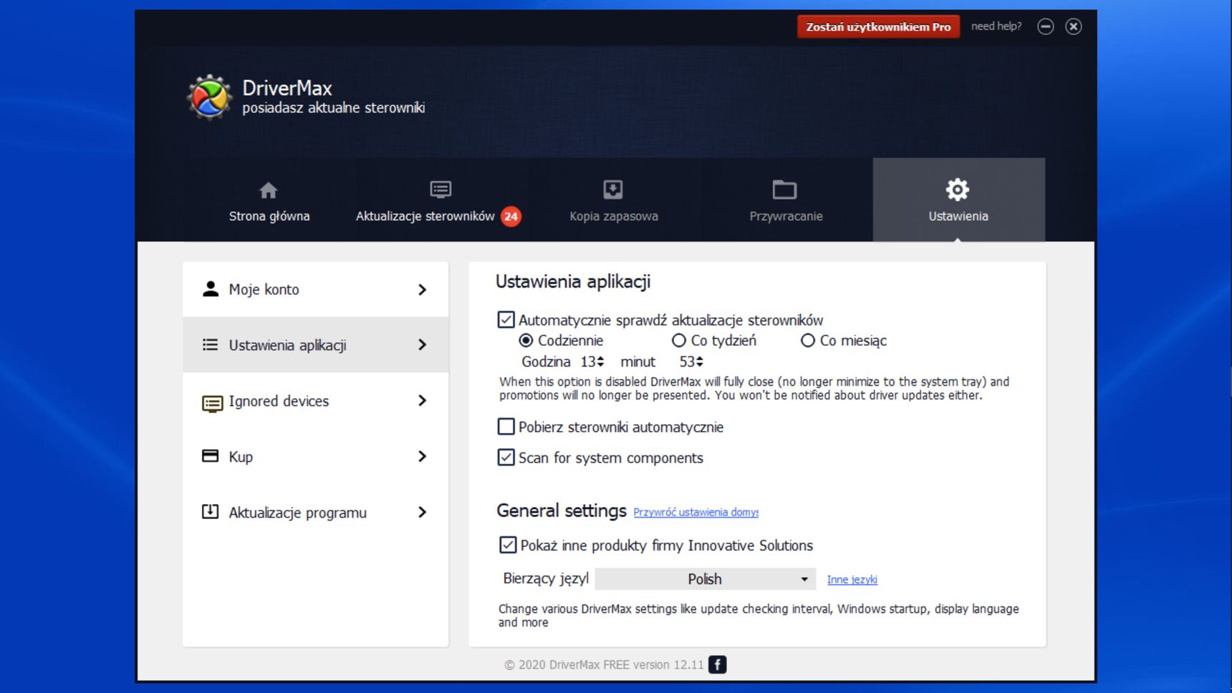Click Zostań użytkownikiem Pro button
The width and height of the screenshot is (1232, 693).
[878, 27]
